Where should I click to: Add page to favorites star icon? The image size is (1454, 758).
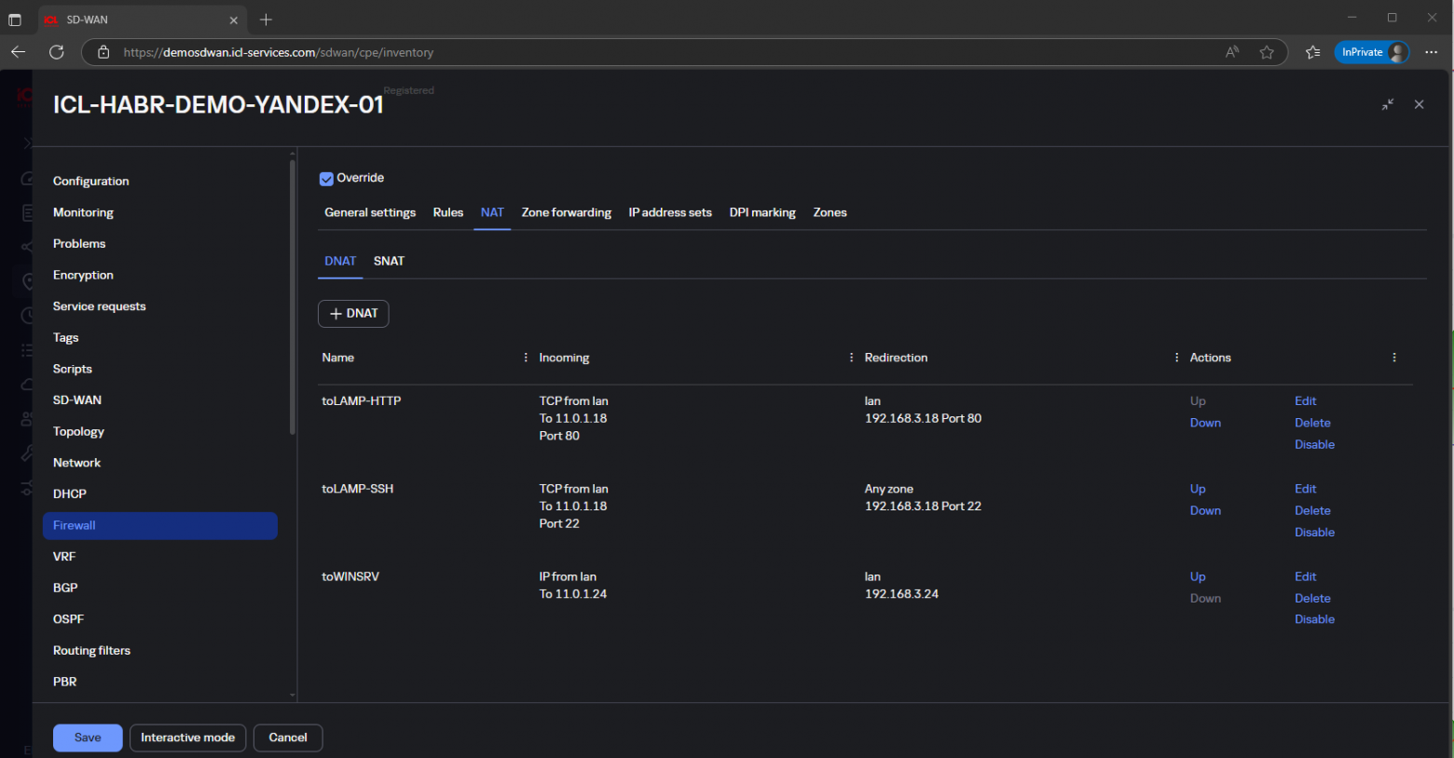coord(1267,52)
